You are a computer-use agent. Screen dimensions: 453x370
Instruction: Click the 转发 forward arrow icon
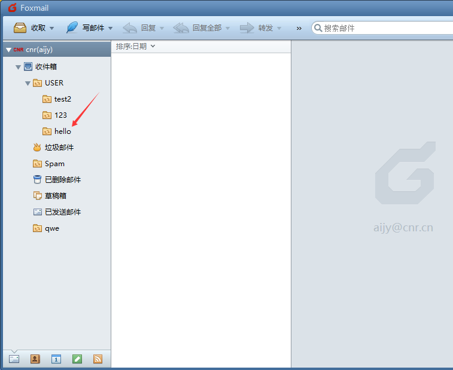[x=247, y=28]
